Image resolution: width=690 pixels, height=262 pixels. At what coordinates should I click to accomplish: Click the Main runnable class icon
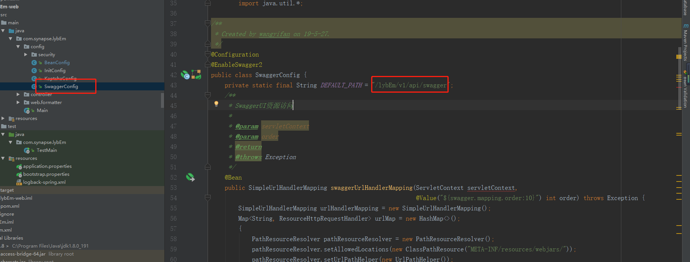(x=27, y=110)
